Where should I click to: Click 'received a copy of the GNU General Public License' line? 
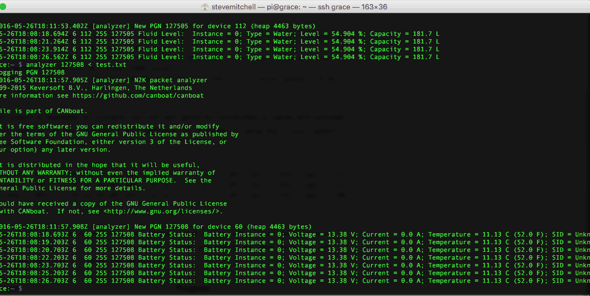[113, 203]
